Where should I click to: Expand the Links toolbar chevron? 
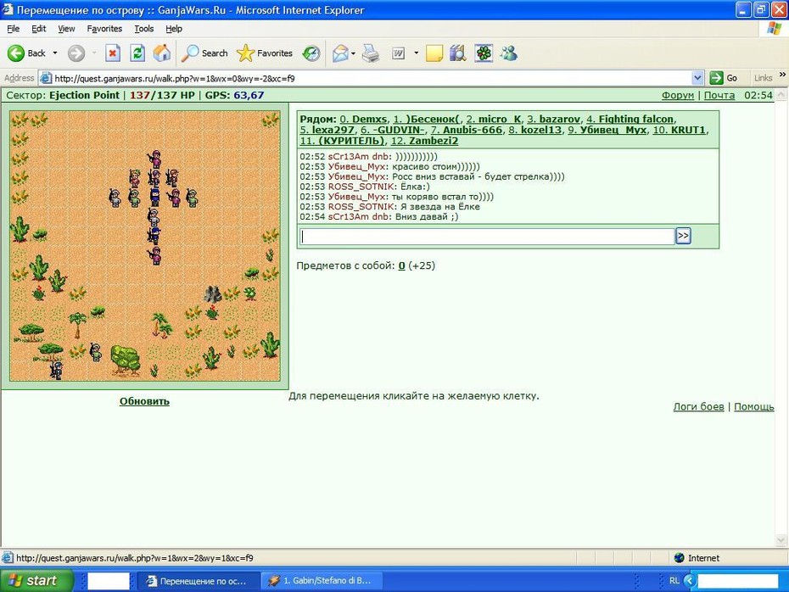pos(782,75)
